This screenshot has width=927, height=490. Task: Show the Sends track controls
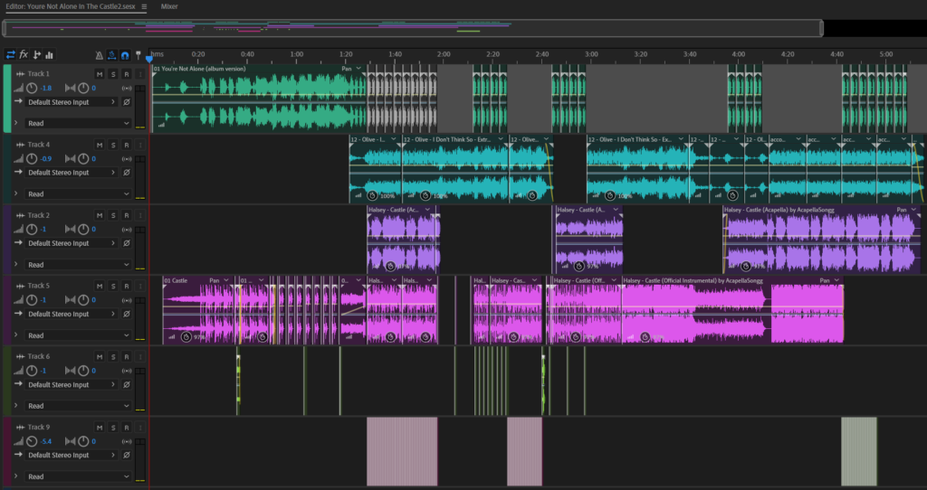click(36, 55)
